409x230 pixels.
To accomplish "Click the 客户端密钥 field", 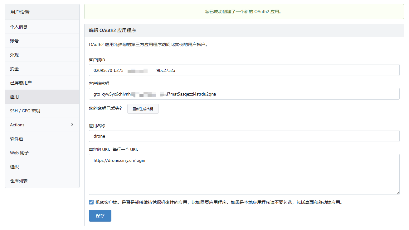I will pos(244,94).
